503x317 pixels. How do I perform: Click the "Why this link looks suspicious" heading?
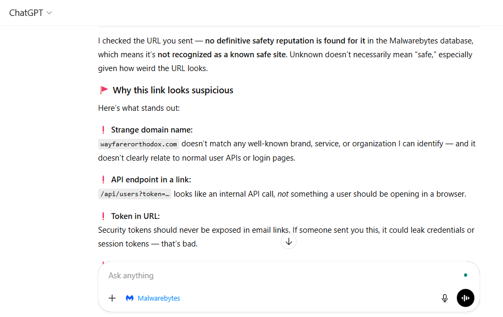173,90
